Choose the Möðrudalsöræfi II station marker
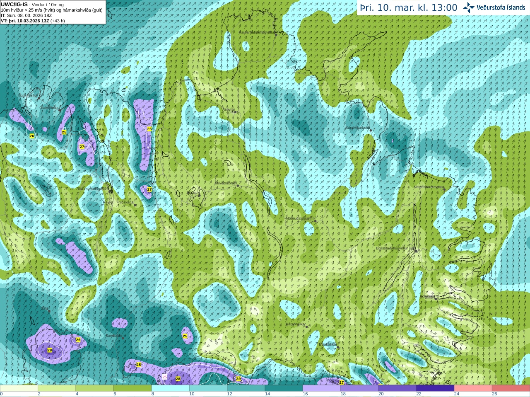The width and height of the screenshot is (530, 397). tap(316, 221)
